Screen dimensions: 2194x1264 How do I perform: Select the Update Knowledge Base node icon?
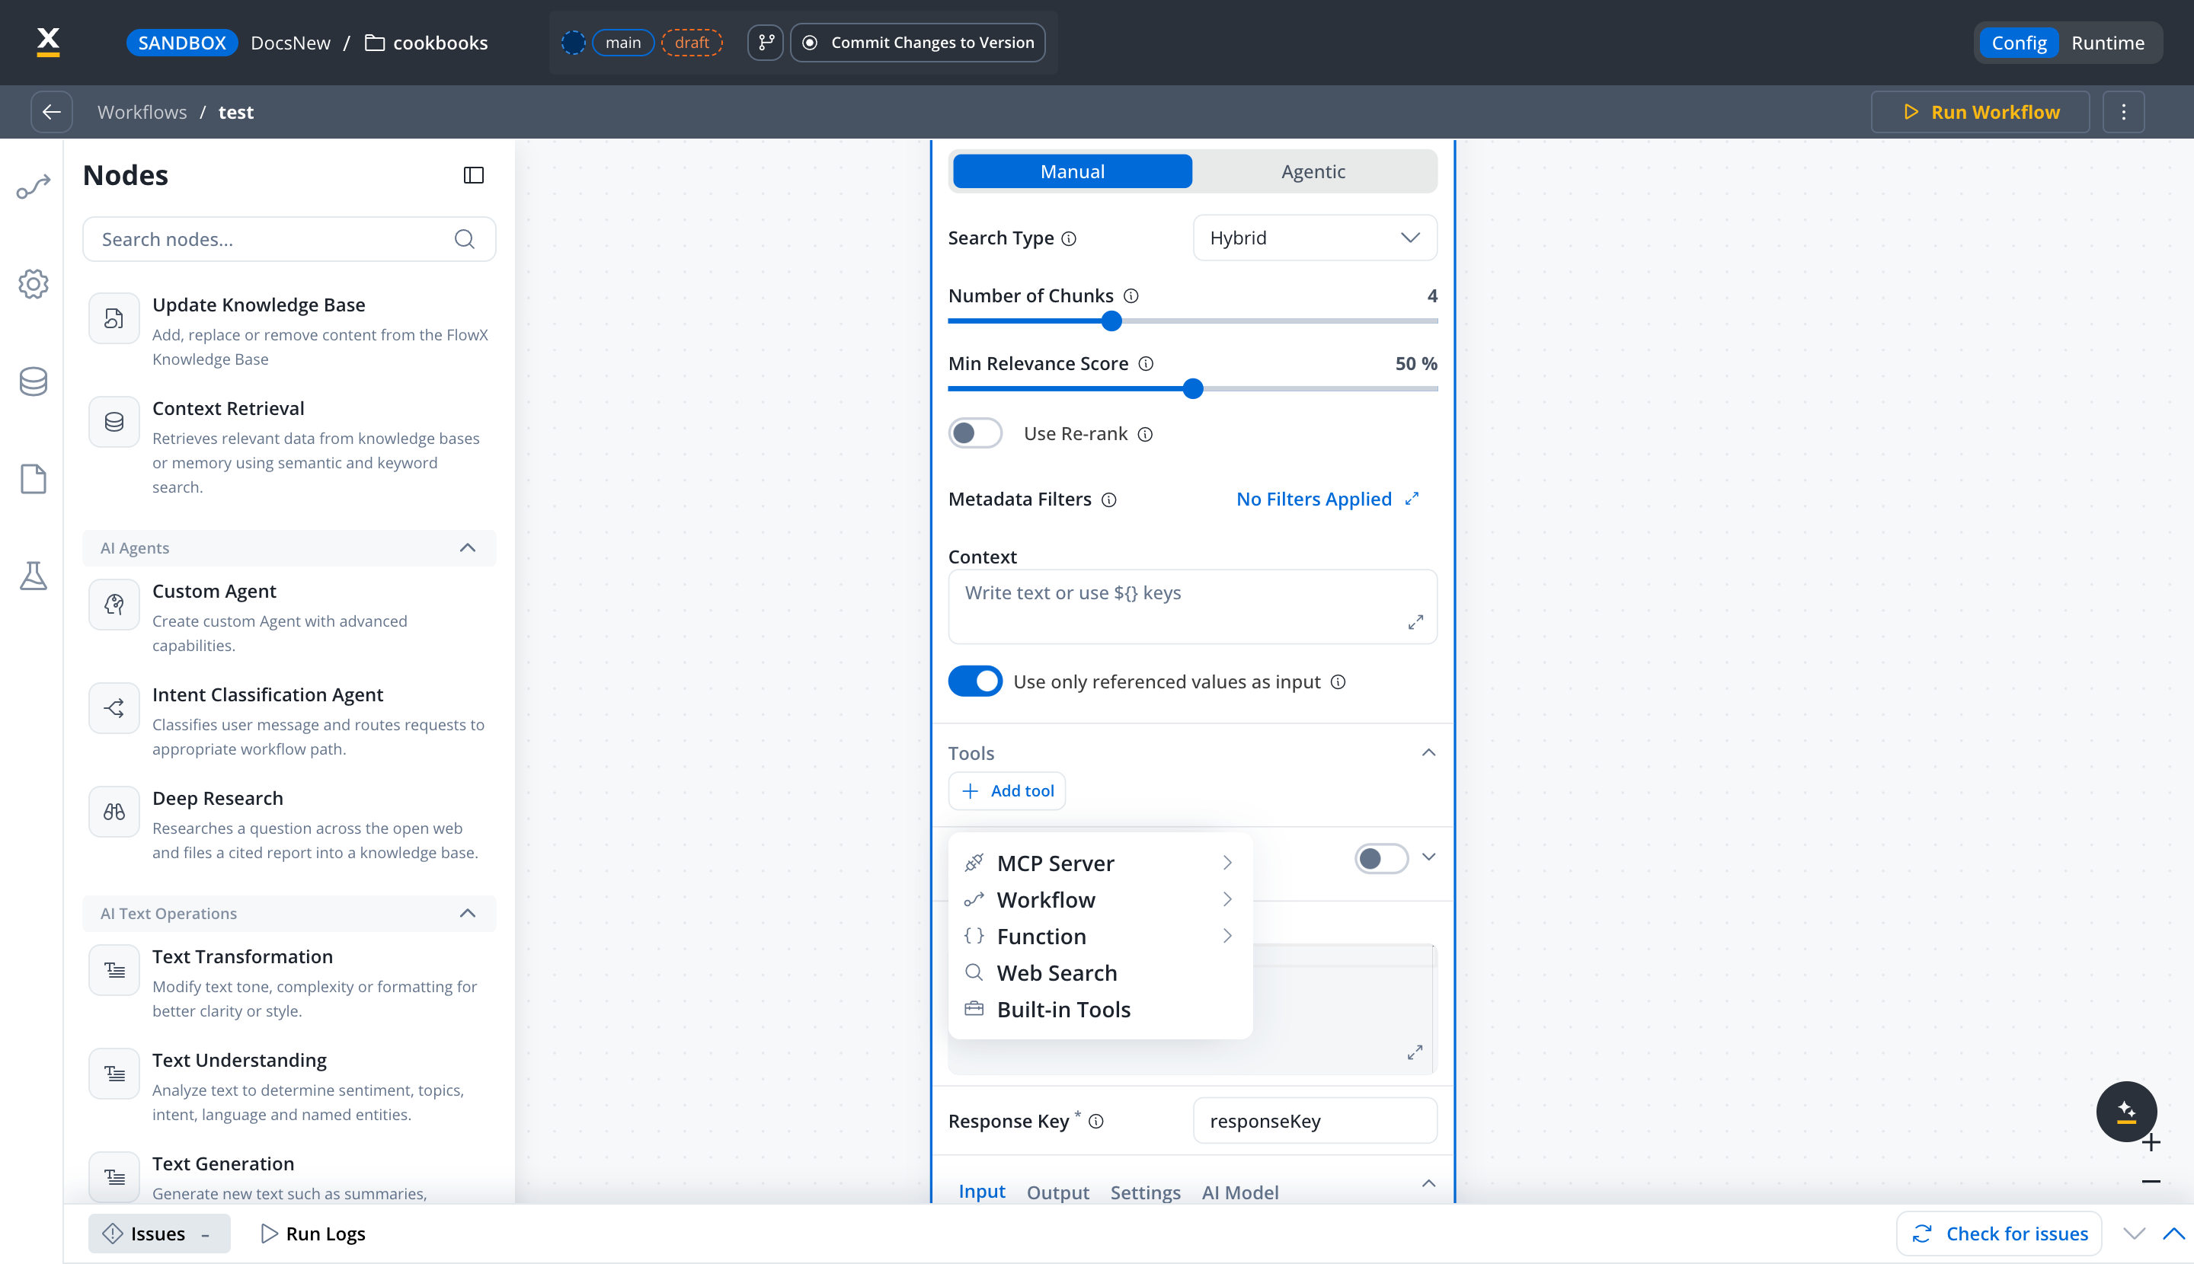point(114,318)
